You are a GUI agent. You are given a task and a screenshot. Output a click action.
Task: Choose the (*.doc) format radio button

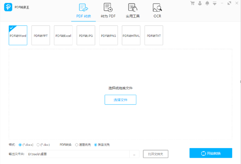(38, 145)
